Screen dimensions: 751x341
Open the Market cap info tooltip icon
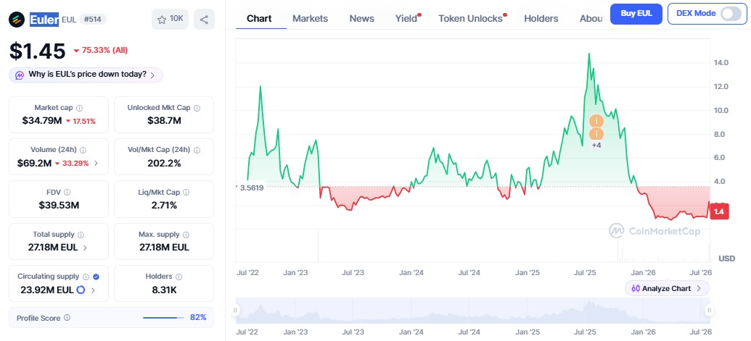[x=80, y=109]
